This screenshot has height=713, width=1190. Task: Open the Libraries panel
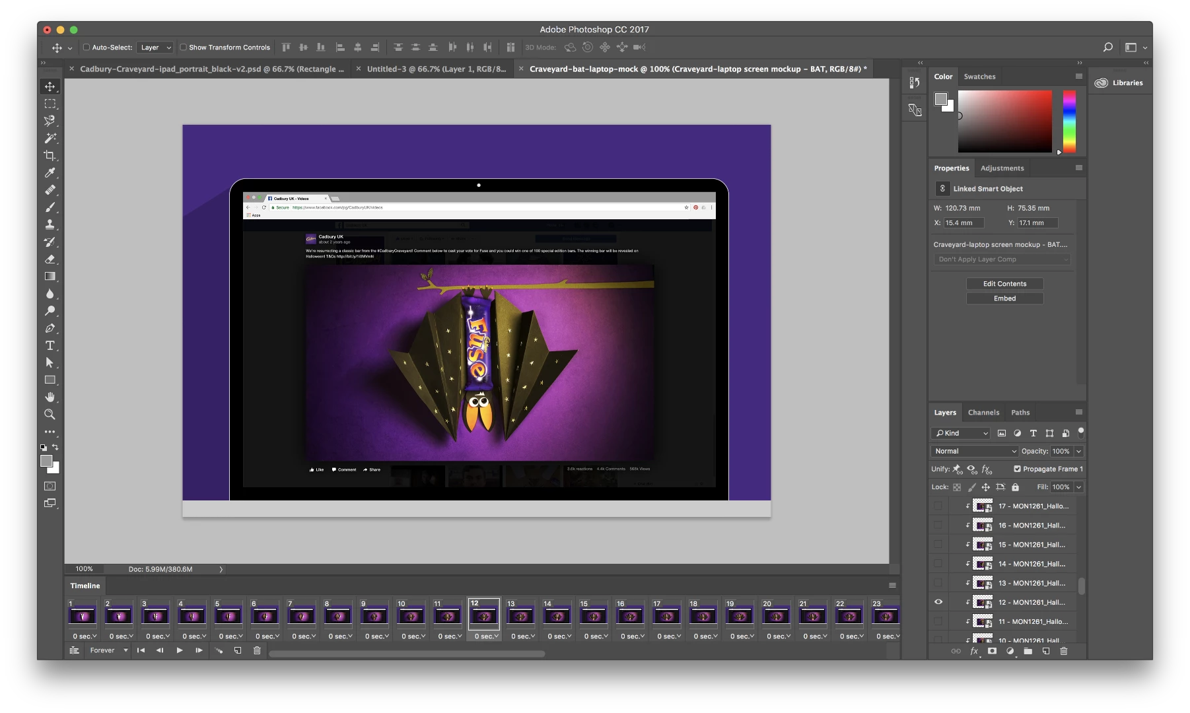[1120, 83]
